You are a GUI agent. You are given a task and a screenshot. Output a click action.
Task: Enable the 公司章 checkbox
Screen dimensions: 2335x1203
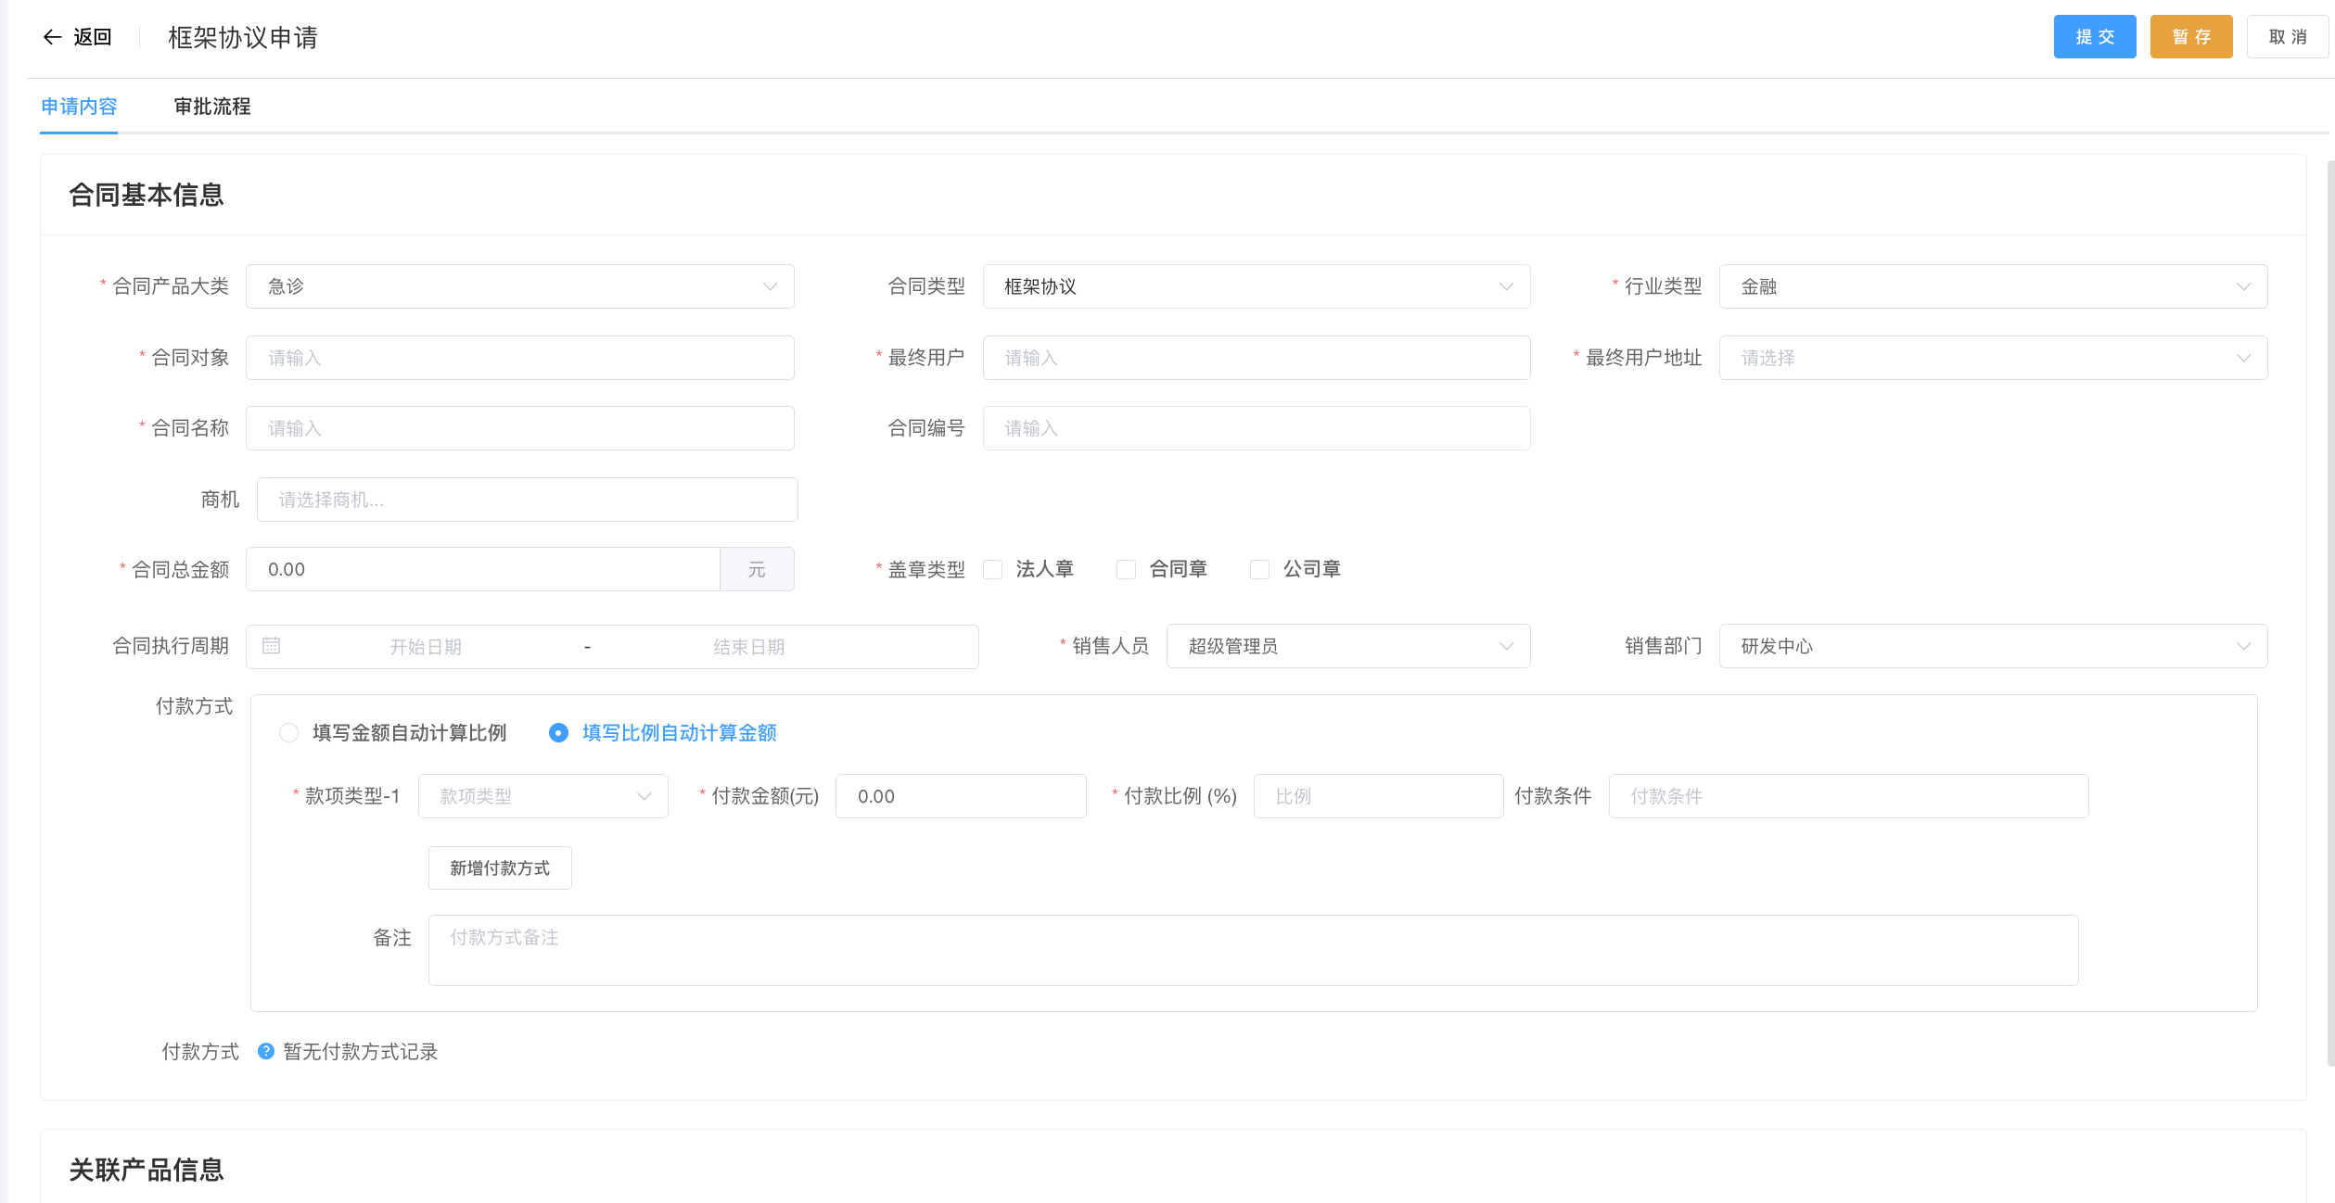[1259, 569]
